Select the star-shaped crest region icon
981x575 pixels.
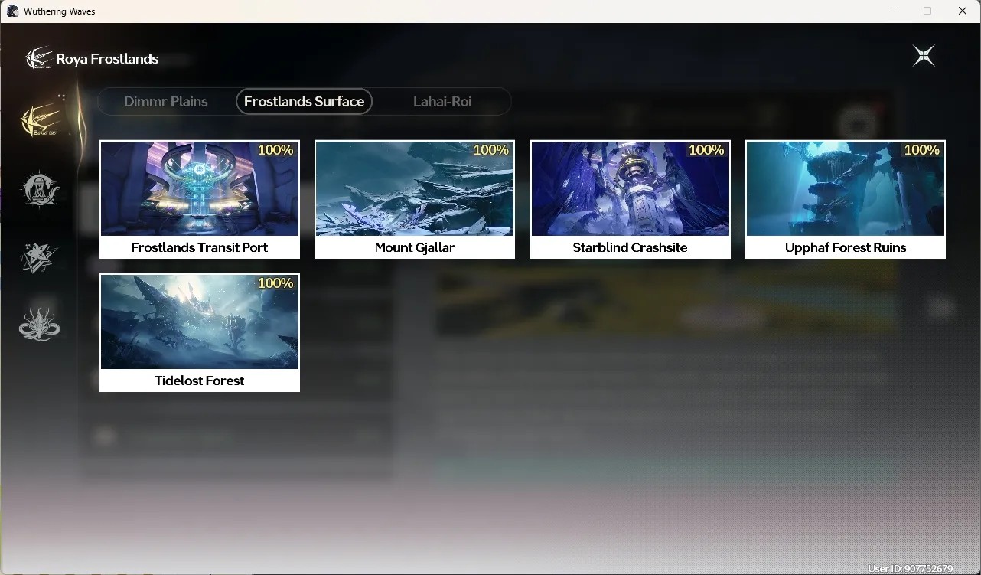pos(39,258)
